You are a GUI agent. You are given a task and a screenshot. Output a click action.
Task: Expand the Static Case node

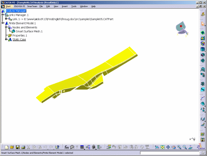pyautogui.click(x=6, y=39)
